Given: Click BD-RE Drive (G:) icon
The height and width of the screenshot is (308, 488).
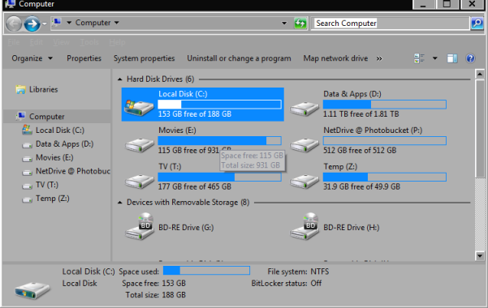Looking at the screenshot, I should [140, 227].
